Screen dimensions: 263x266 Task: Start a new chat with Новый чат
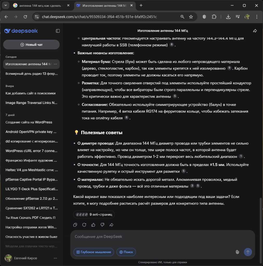click(x=31, y=45)
